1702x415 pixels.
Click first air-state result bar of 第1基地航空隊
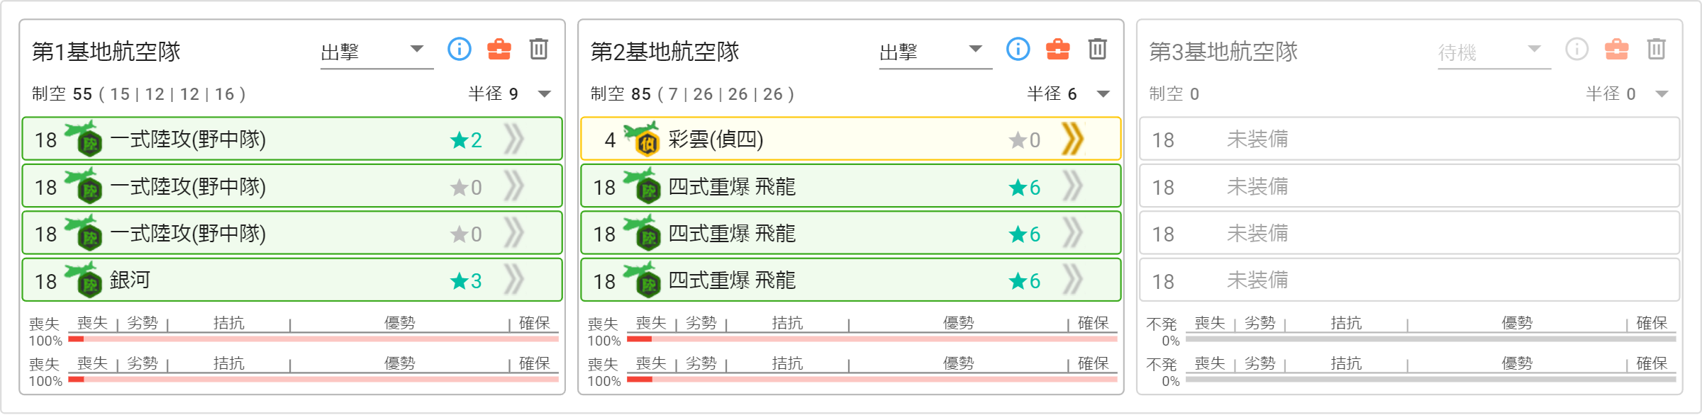tap(313, 339)
